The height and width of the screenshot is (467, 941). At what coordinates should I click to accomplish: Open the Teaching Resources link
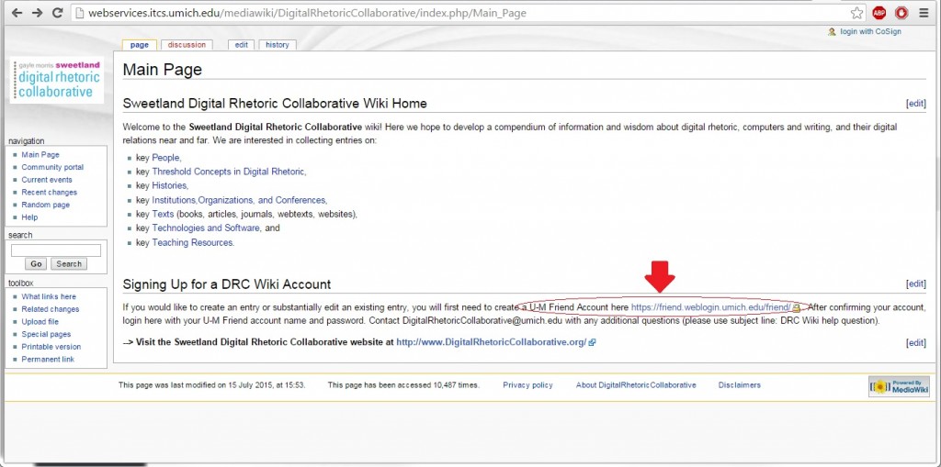pos(192,243)
